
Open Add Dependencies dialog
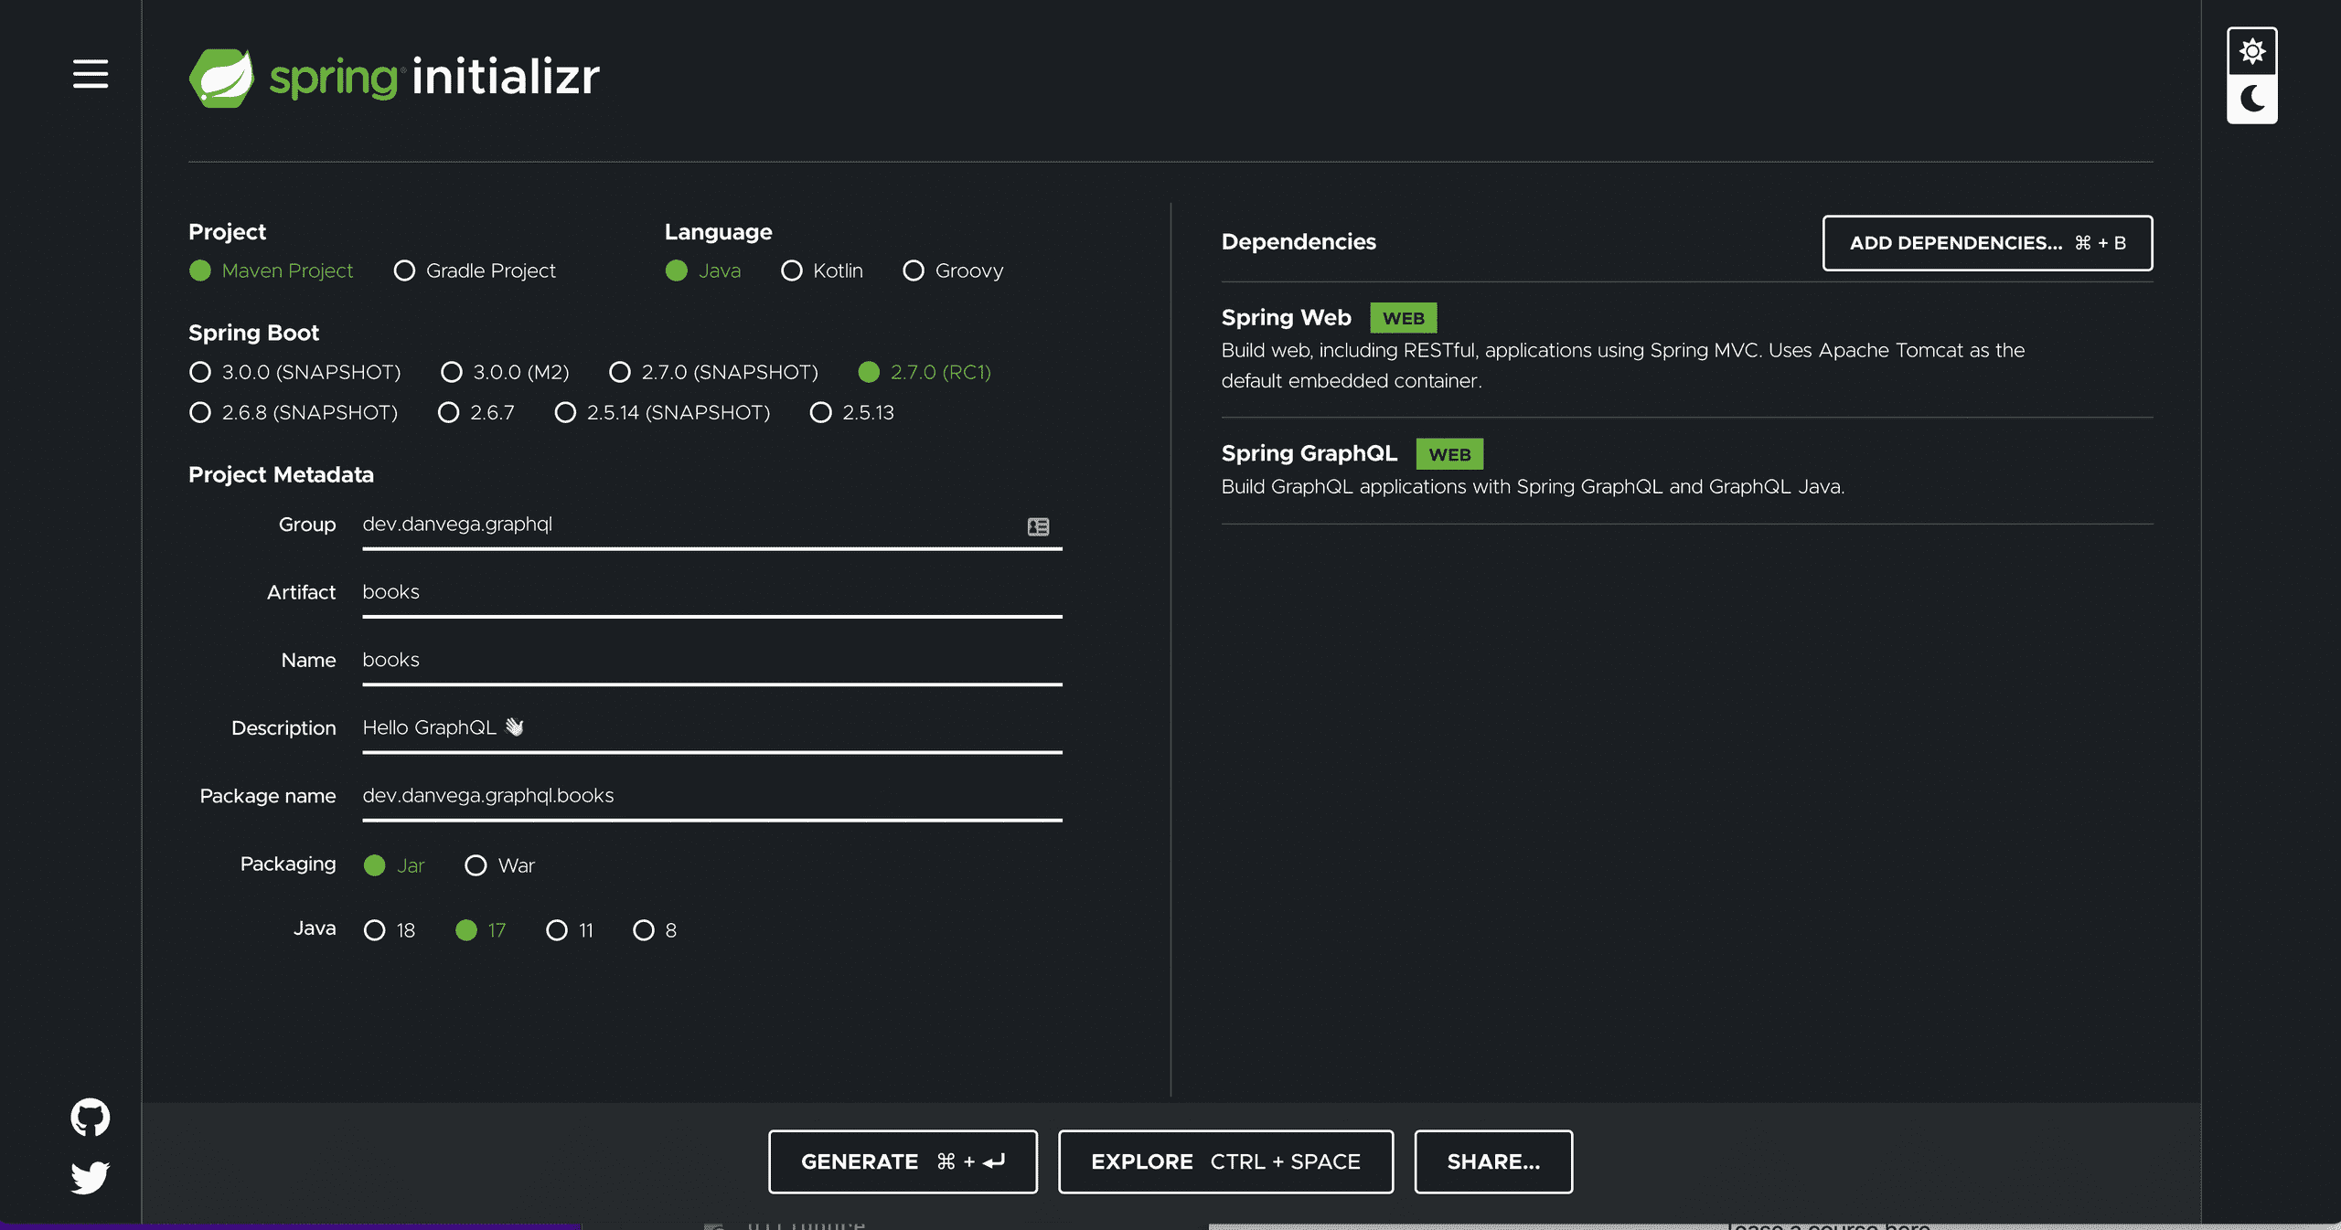(x=1986, y=243)
